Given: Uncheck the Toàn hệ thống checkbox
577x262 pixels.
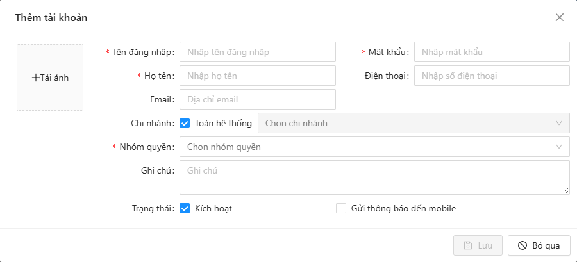Looking at the screenshot, I should (185, 123).
